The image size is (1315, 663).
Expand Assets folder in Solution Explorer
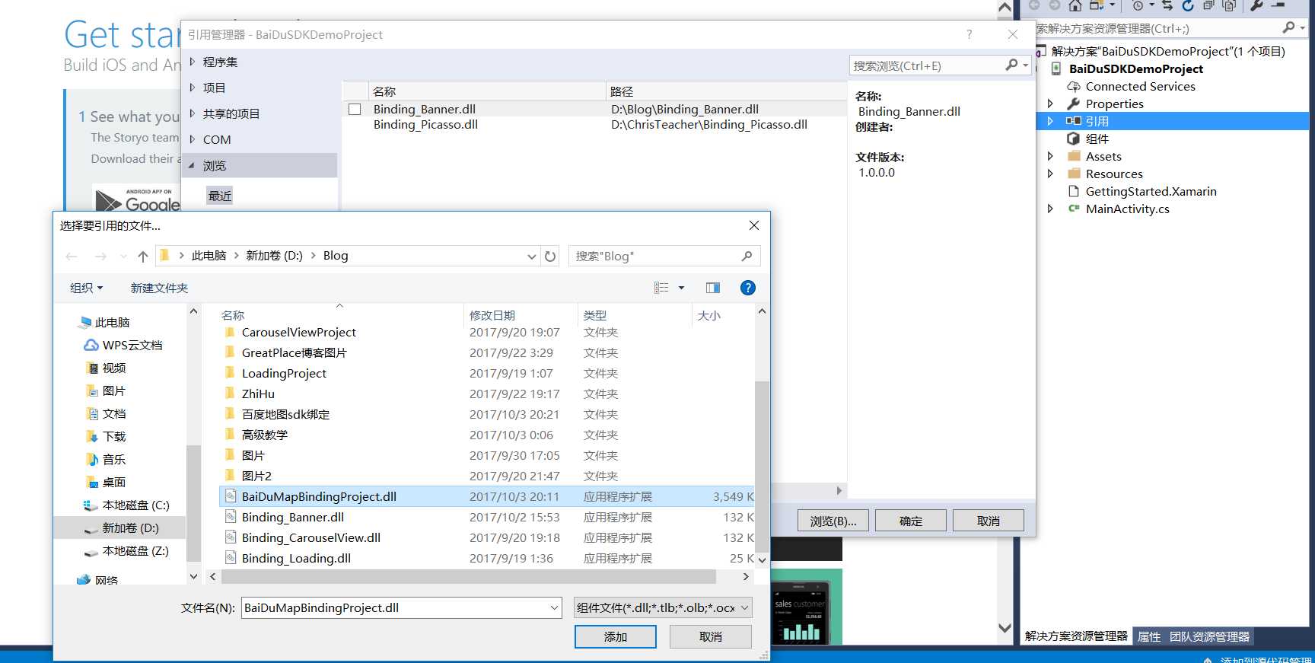(x=1050, y=157)
